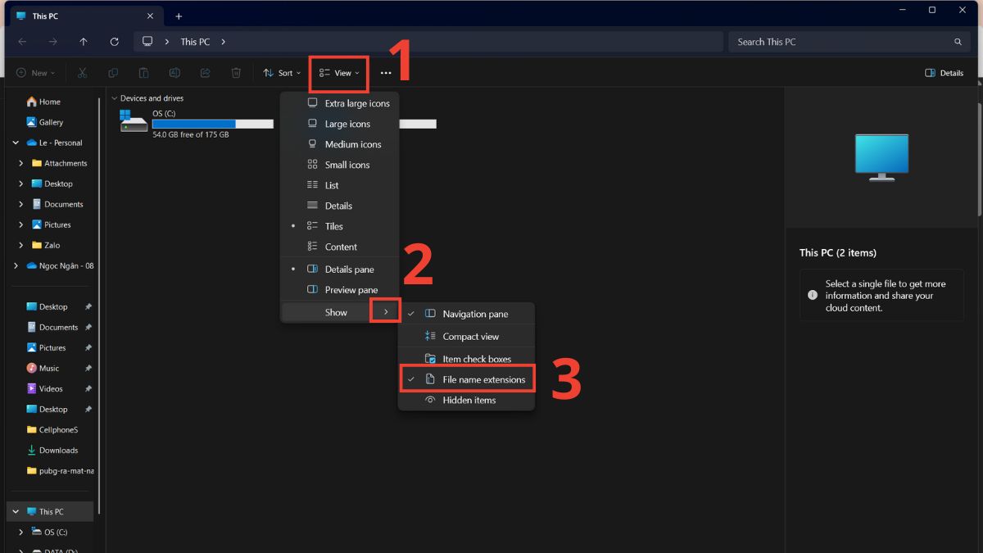The height and width of the screenshot is (553, 983).
Task: Open the View dropdown
Action: coord(339,73)
